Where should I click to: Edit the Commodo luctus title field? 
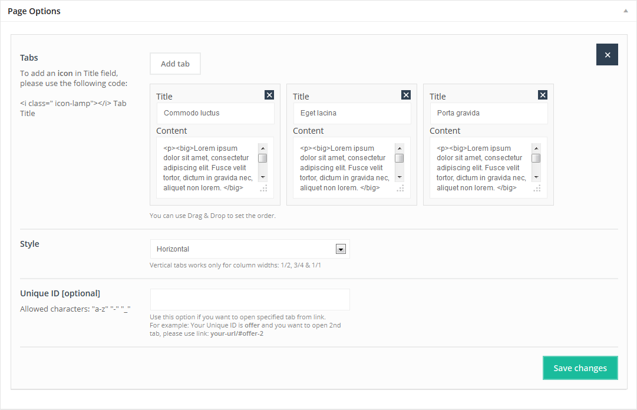pos(215,113)
